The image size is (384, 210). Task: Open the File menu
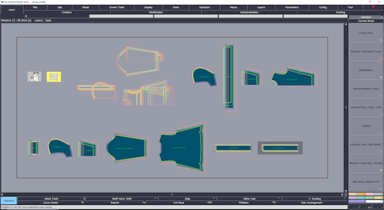(35, 7)
